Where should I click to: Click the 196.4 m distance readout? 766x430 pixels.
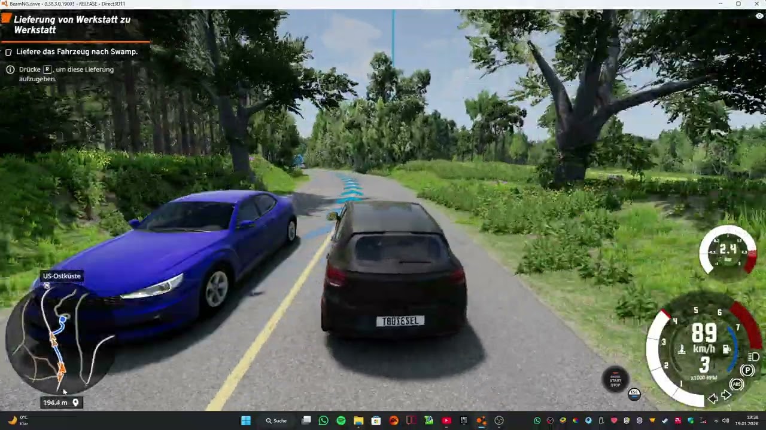(x=55, y=403)
